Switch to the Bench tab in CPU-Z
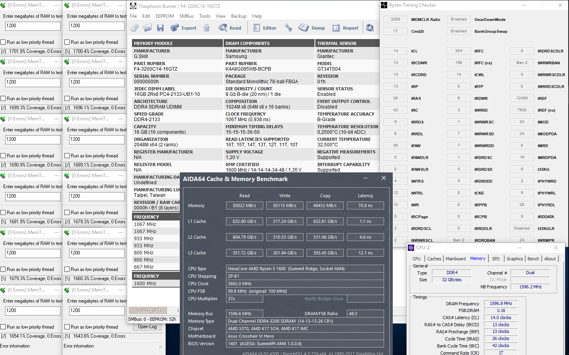Image resolution: width=569 pixels, height=355 pixels. pyautogui.click(x=533, y=259)
